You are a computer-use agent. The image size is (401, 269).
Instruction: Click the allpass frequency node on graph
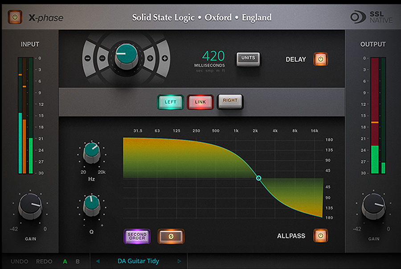pyautogui.click(x=258, y=178)
